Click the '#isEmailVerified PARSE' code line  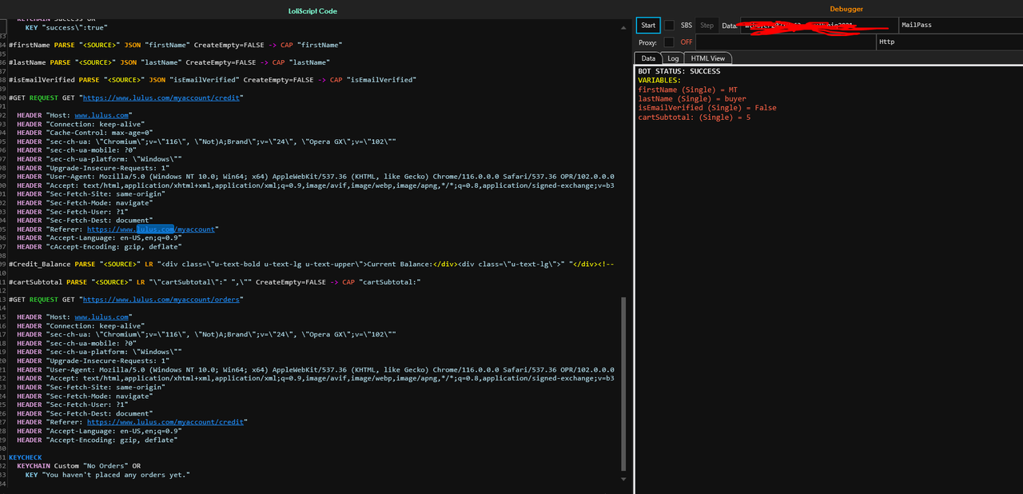[x=213, y=80]
